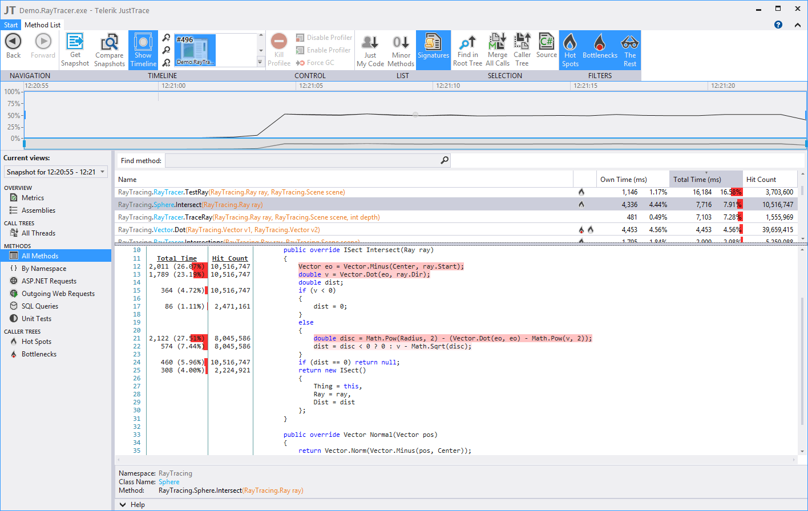Screen dimensions: 808x511
Task: Click the timeline marker dot on graph
Action: (415, 115)
